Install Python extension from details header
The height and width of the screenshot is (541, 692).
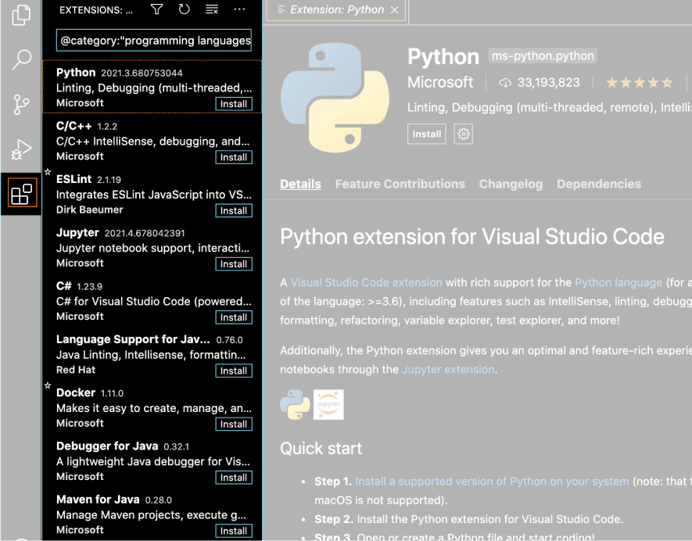tap(427, 134)
